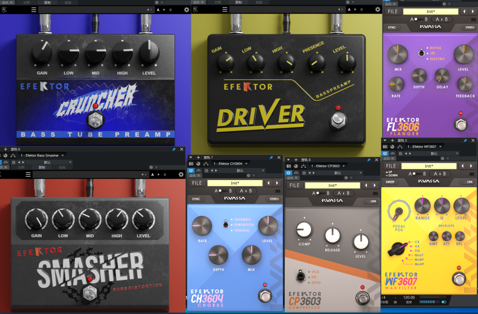This screenshot has height=314, width=478.
Task: Toggle the CH3604 Chorus footswitch
Action: click(265, 296)
